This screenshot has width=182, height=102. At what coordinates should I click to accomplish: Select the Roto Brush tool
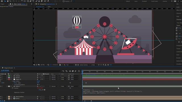pyautogui.click(x=45, y=1)
